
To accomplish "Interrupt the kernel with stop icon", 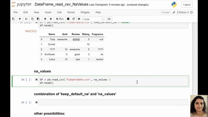I will (x=68, y=19).
